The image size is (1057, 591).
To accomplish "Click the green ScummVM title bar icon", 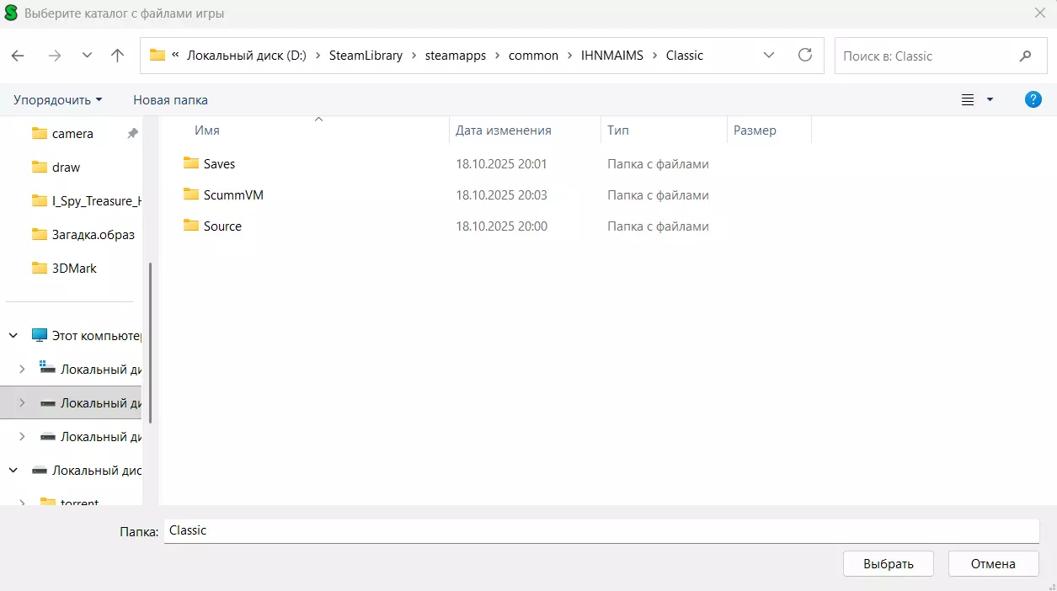I will 11,13.
